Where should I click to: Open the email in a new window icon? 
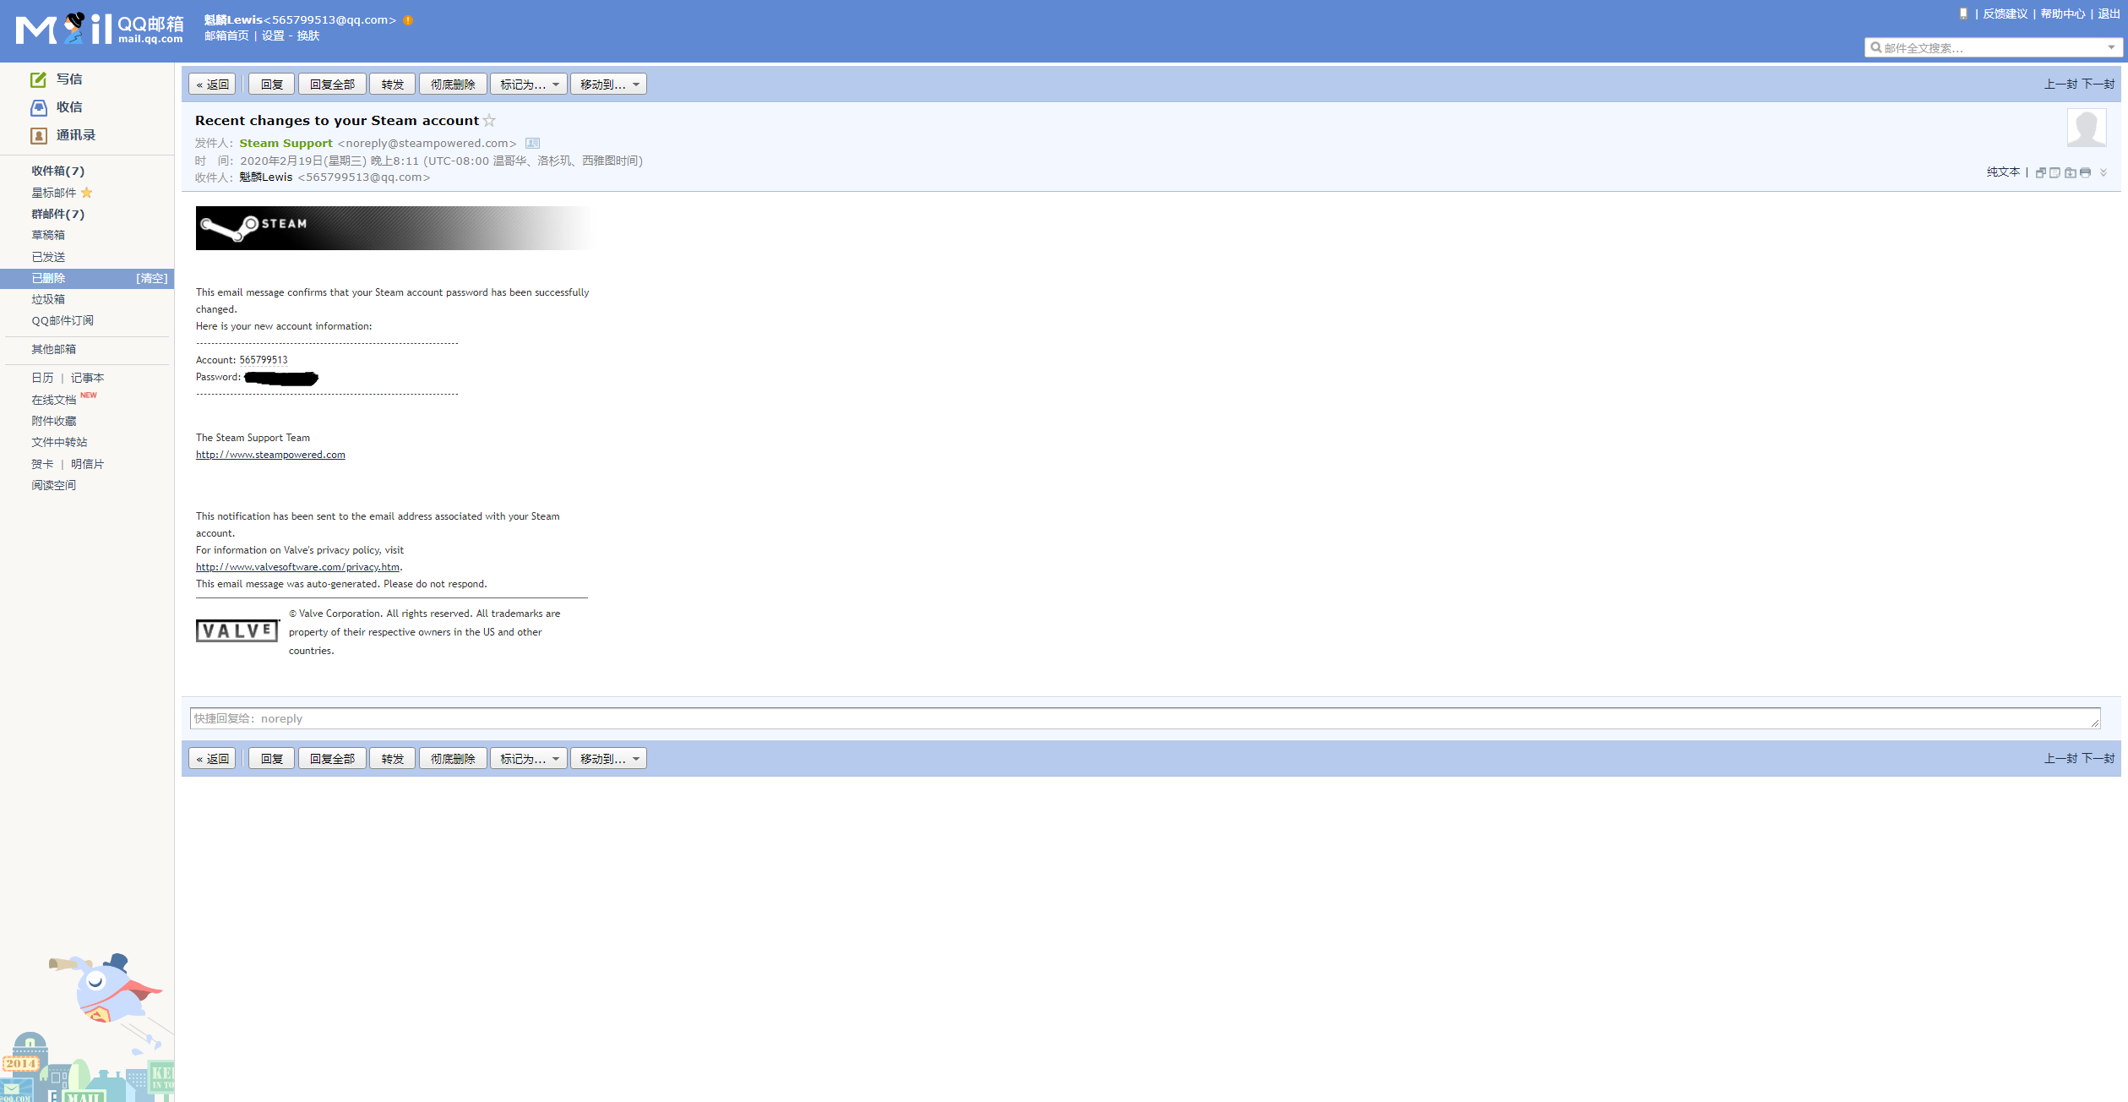point(2040,172)
